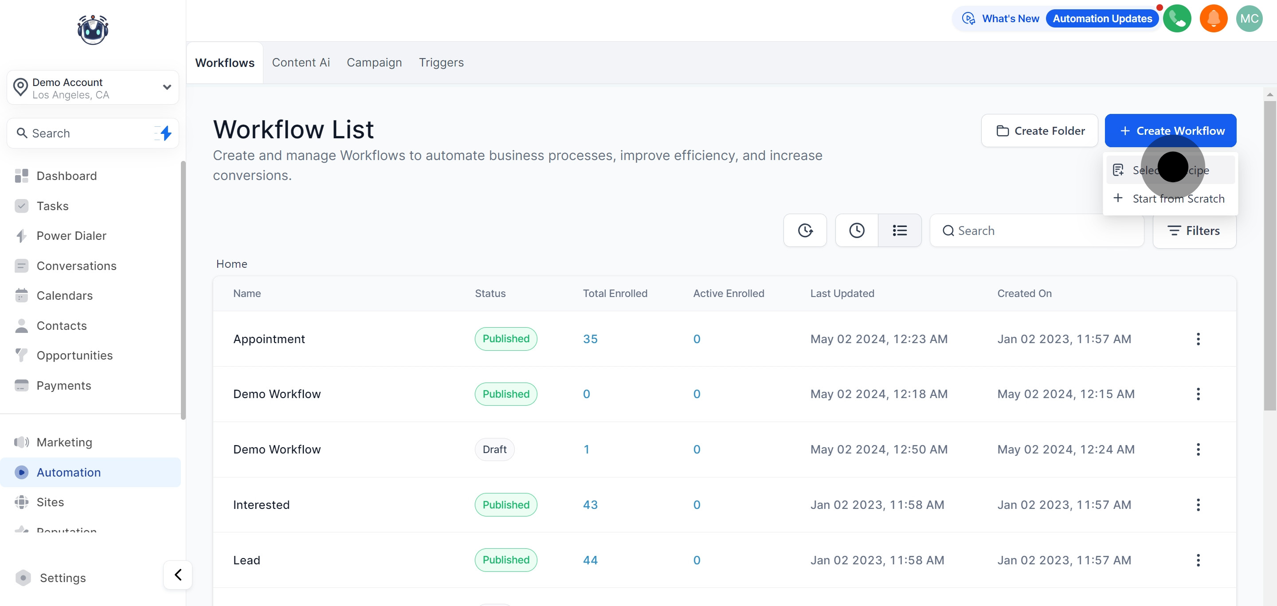Screen dimensions: 1277x606
Task: Click the refresh-clock history icon button
Action: click(x=805, y=231)
